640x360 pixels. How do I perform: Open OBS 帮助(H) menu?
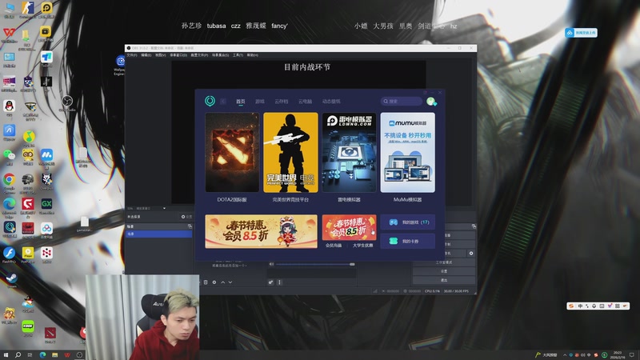[252, 55]
